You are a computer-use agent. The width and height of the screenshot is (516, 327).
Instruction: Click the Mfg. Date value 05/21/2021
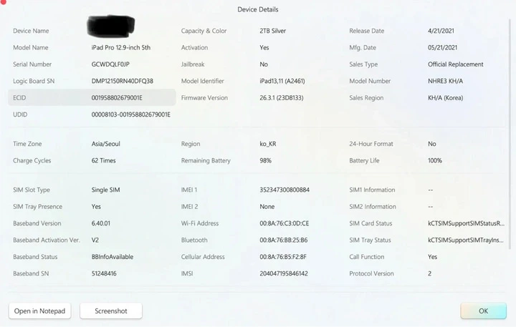(x=442, y=47)
